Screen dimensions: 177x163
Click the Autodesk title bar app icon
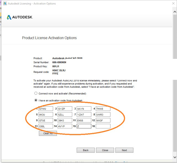[x=5, y=4]
